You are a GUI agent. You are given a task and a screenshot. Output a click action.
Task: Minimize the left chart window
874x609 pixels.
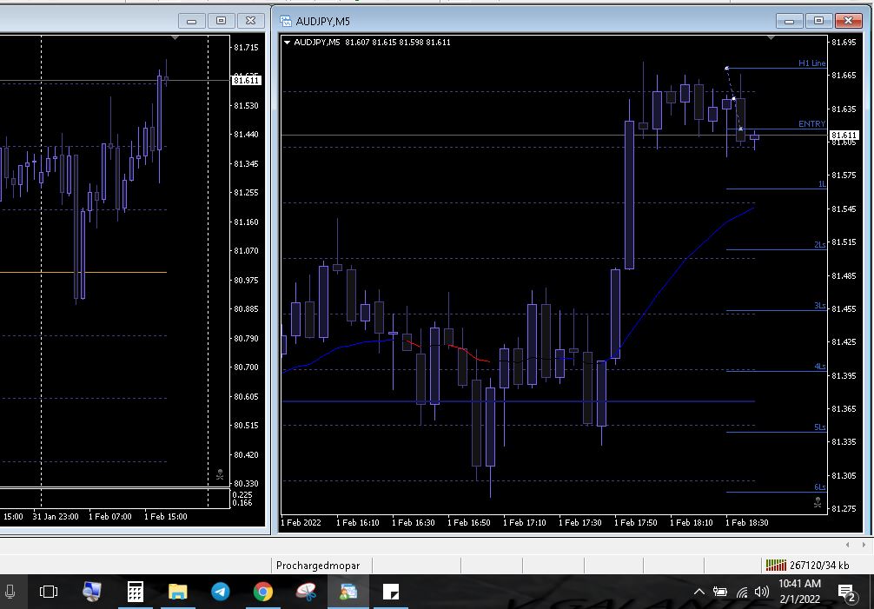[192, 21]
